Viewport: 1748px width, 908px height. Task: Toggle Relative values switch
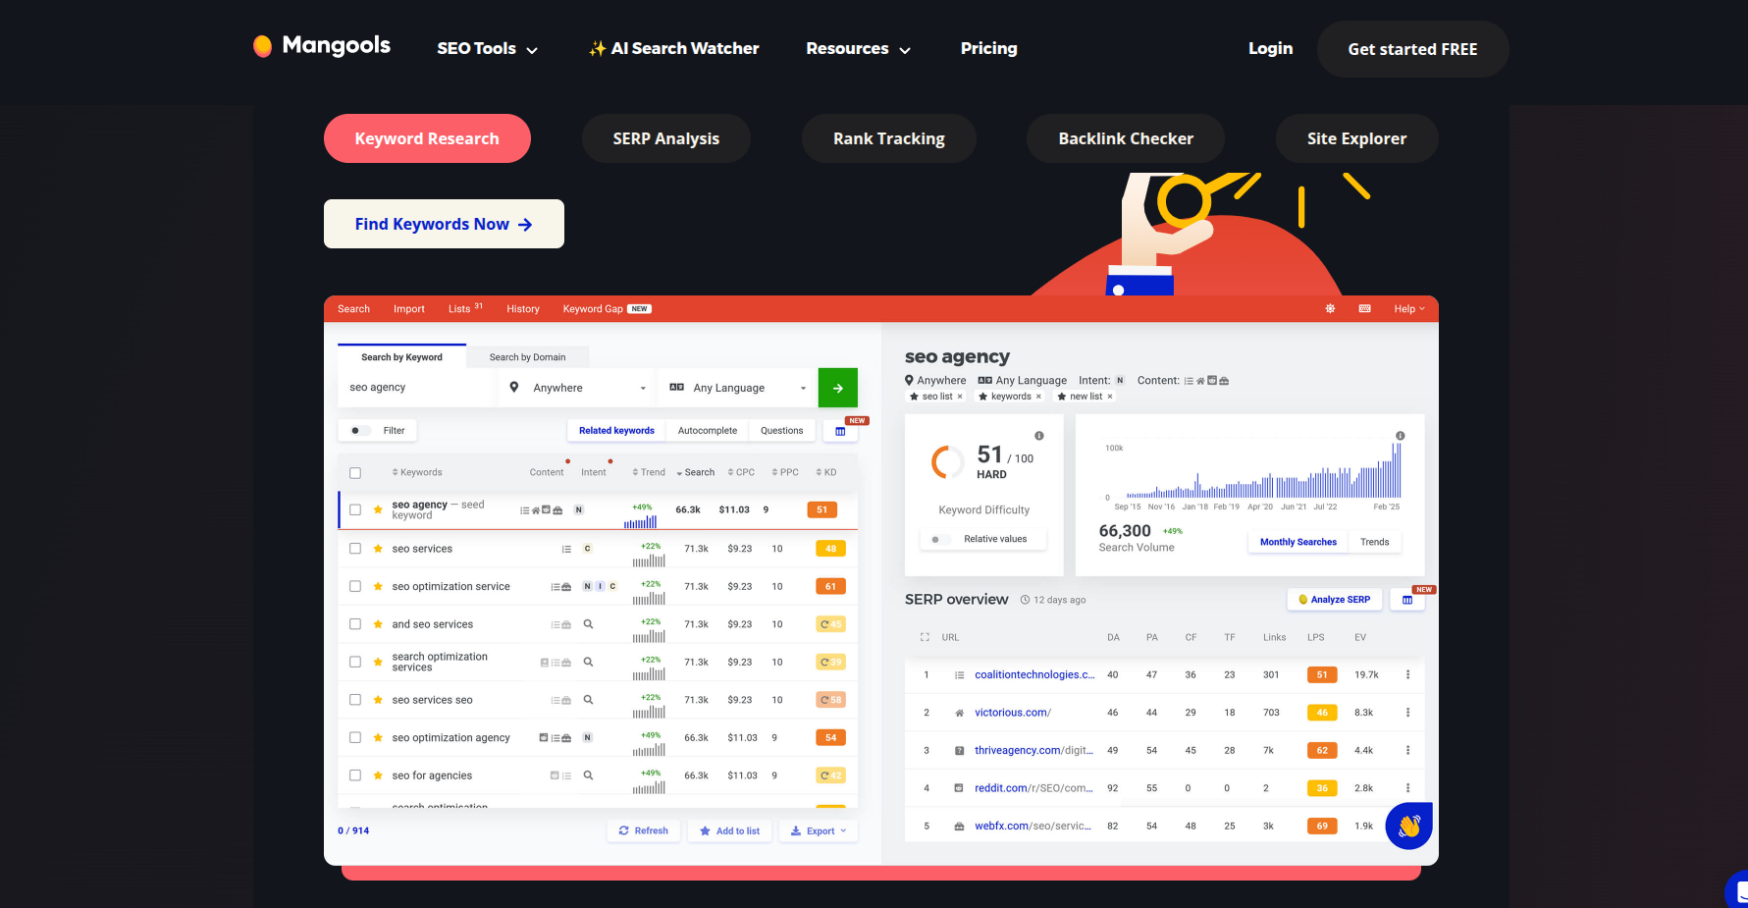940,539
